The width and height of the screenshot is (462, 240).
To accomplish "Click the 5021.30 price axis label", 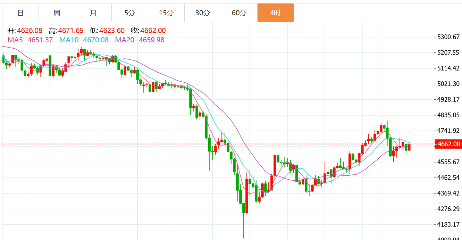I will point(448,84).
